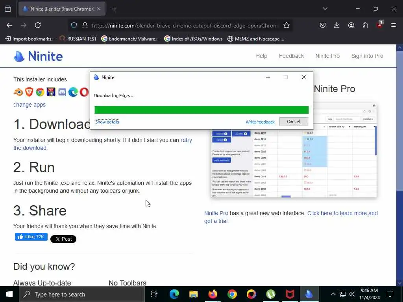Go back with the browser back arrow
Image resolution: width=403 pixels, height=302 pixels.
9,25
